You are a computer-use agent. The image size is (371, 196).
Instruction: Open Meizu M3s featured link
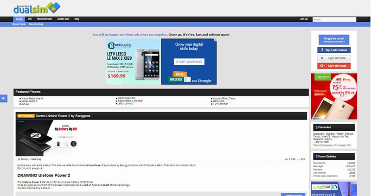tap(218, 101)
